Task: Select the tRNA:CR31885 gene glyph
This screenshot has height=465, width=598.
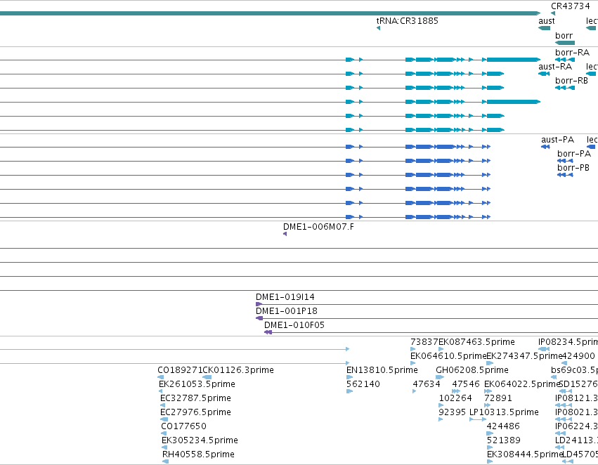Action: tap(378, 28)
